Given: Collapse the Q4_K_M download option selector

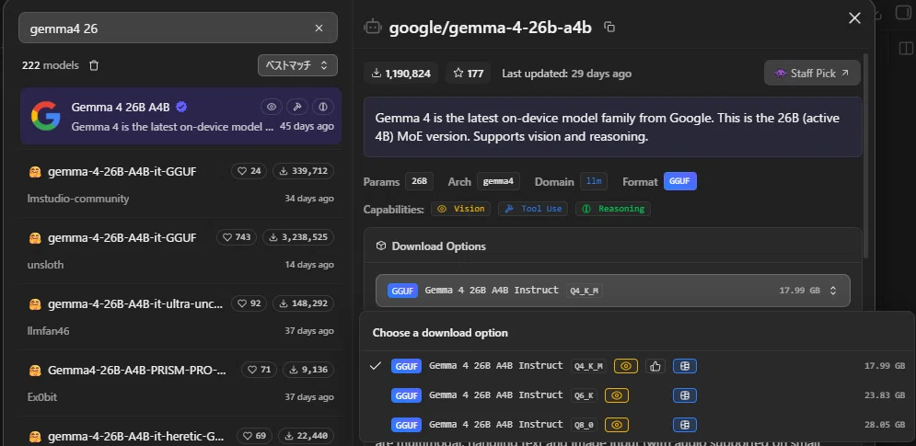Looking at the screenshot, I should 613,291.
